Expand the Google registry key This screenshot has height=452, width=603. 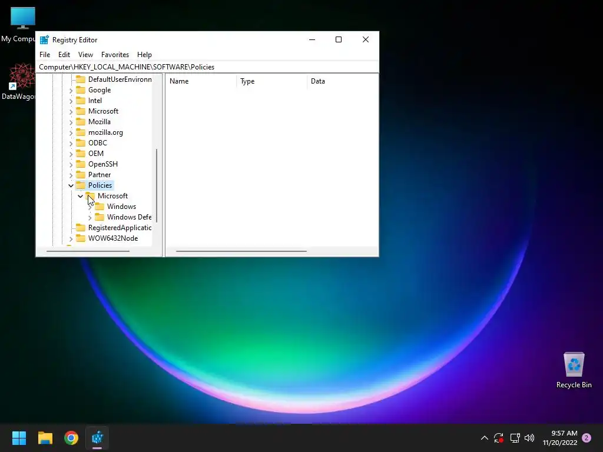71,90
